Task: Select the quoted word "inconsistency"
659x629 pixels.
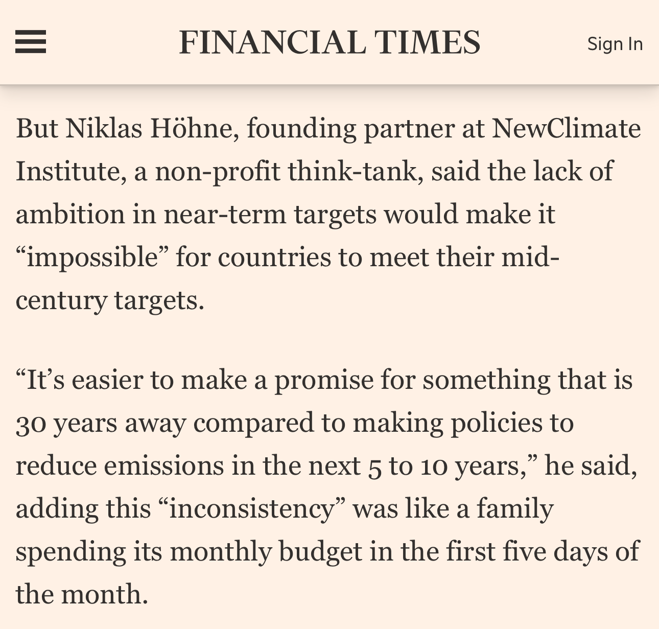Action: pos(252,509)
